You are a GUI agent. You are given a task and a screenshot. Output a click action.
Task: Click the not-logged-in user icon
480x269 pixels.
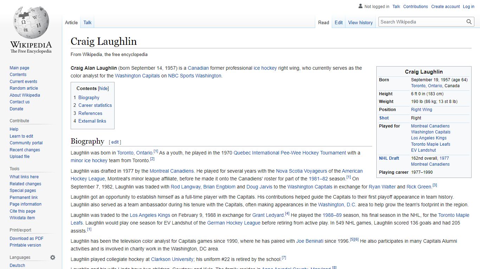coord(360,6)
